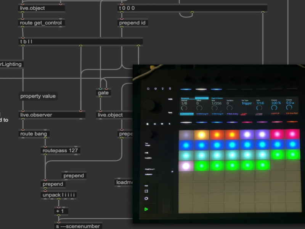Select the gate object in the patcher

(103, 93)
